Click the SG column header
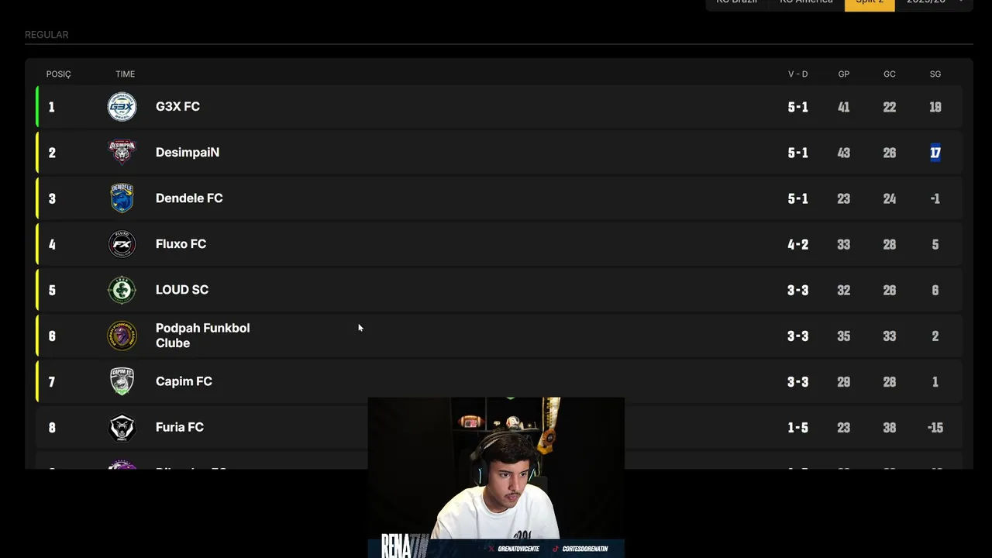 tap(935, 74)
